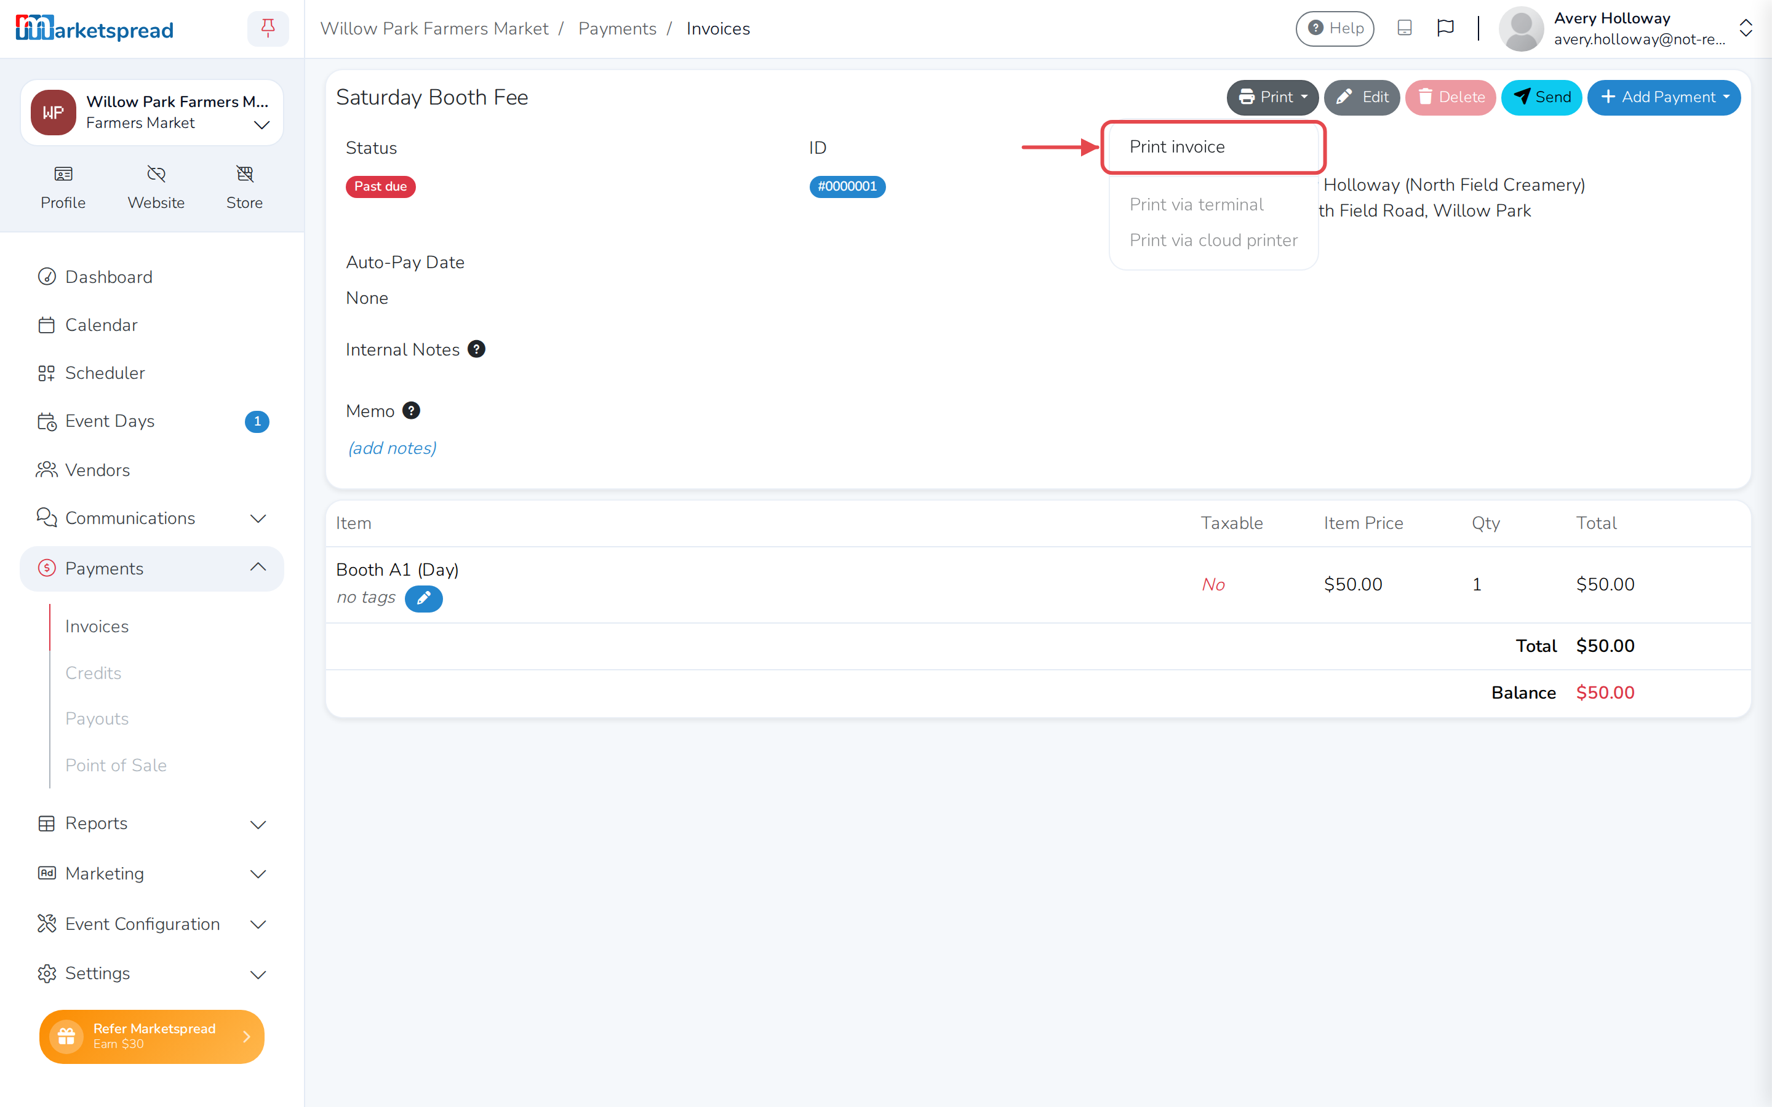Expand the Marketing section

tap(151, 873)
